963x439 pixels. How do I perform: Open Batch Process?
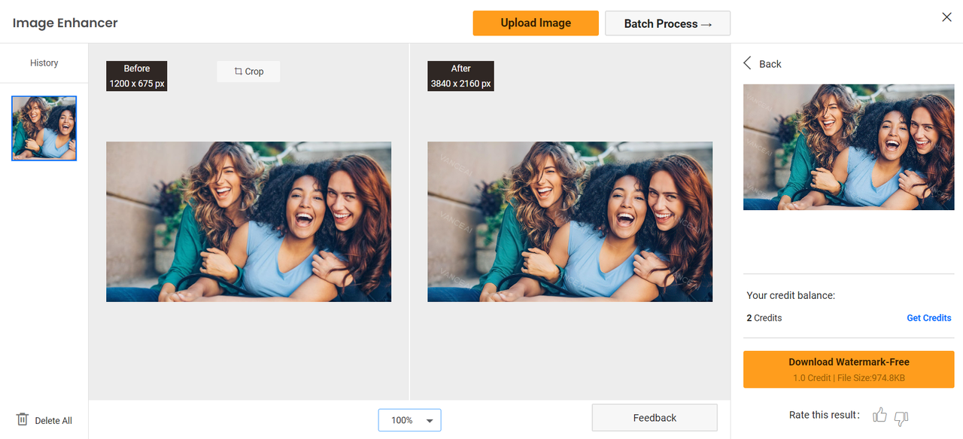[x=667, y=23]
